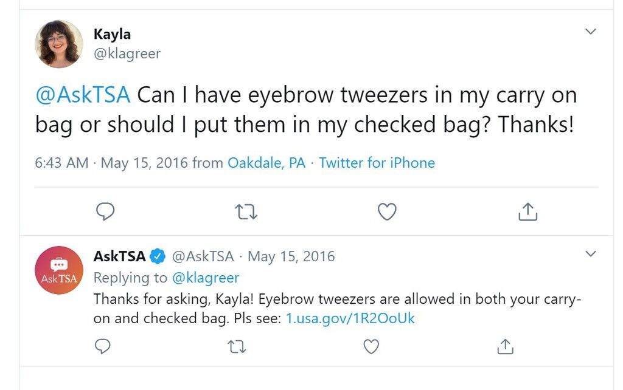Open the Oakdale, PA location link
Screen dimensions: 623x390
[266, 163]
